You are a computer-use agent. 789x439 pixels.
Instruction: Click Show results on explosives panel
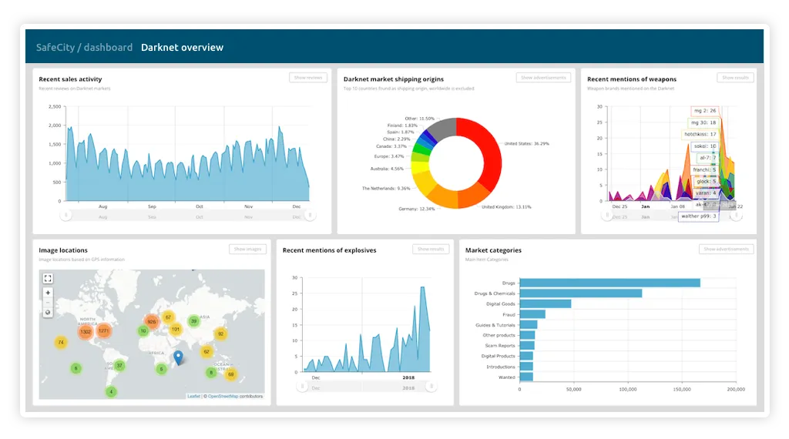tap(431, 249)
